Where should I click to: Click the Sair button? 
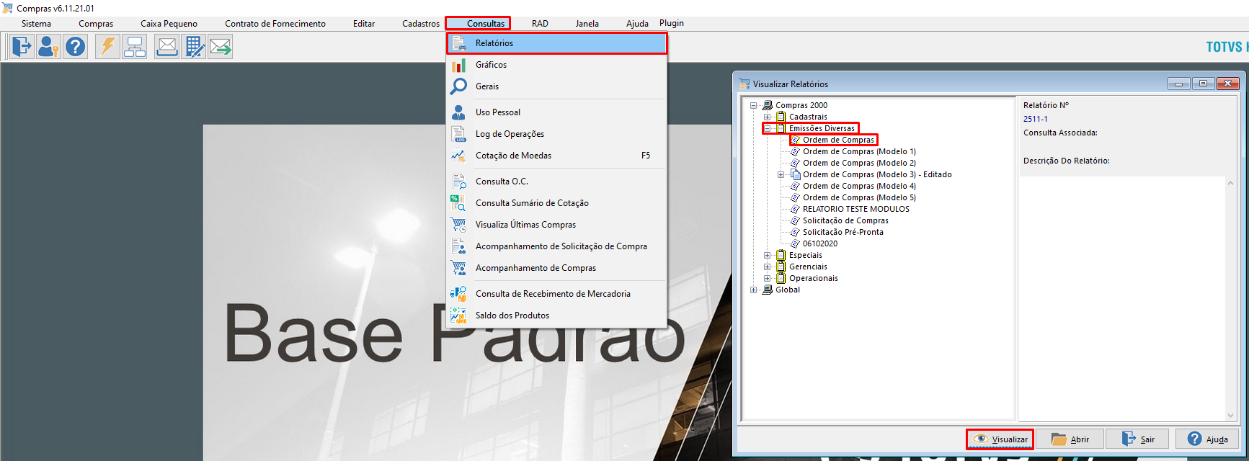tap(1137, 439)
